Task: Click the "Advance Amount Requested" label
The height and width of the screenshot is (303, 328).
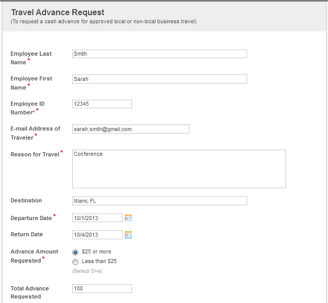Action: pos(34,256)
